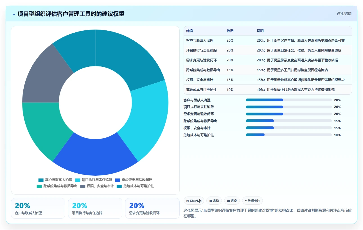Click the 表格 tag chip
This screenshot has width=363, height=230.
point(214,201)
